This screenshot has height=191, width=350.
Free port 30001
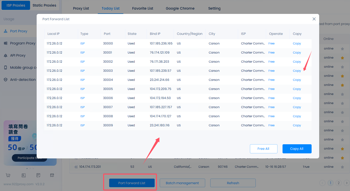[271, 53]
